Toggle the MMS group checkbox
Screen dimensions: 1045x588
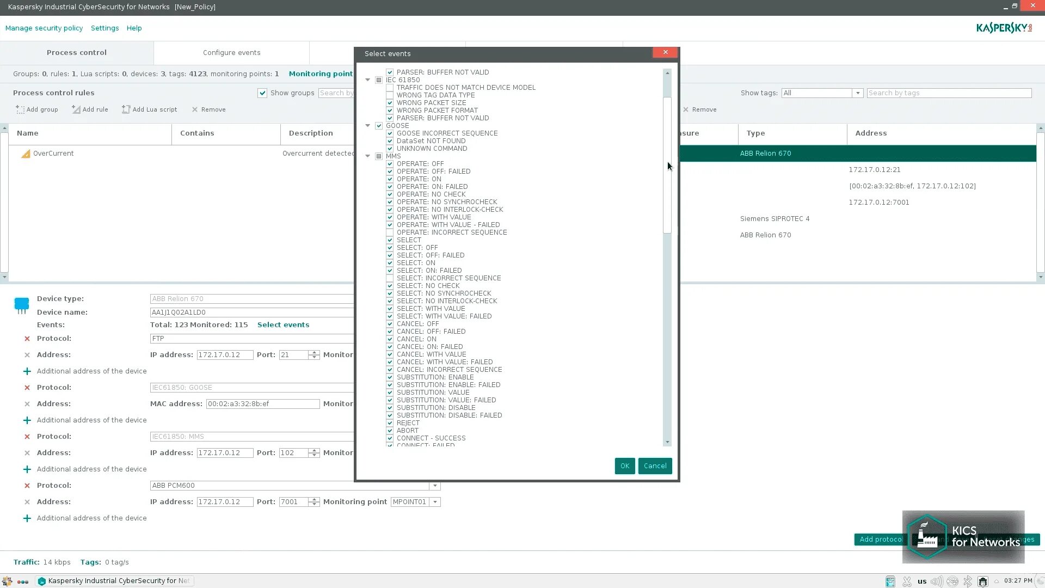pyautogui.click(x=379, y=156)
